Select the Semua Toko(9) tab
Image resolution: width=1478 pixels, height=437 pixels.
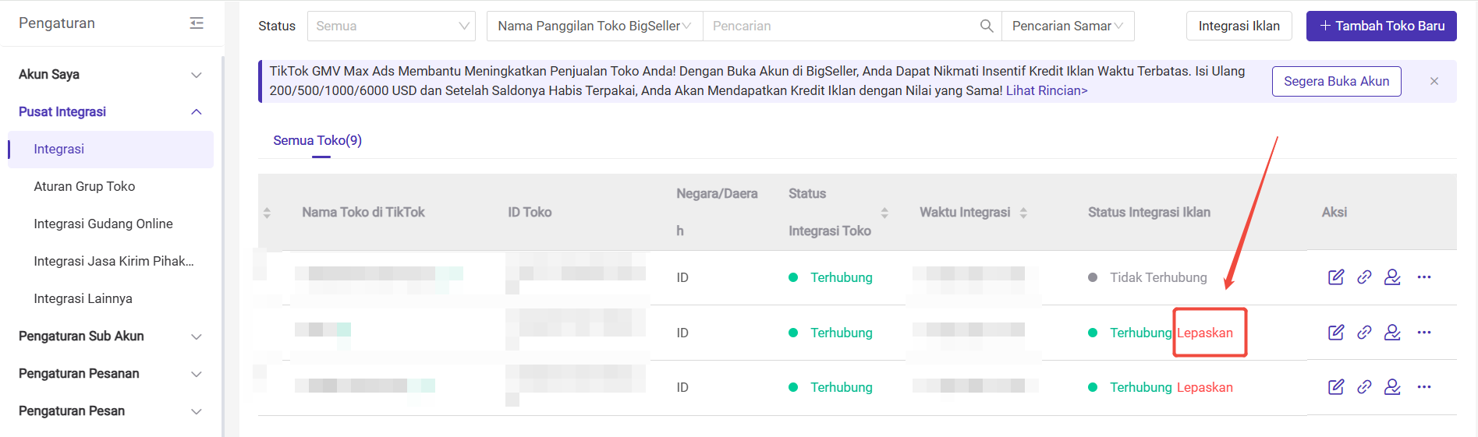(317, 140)
